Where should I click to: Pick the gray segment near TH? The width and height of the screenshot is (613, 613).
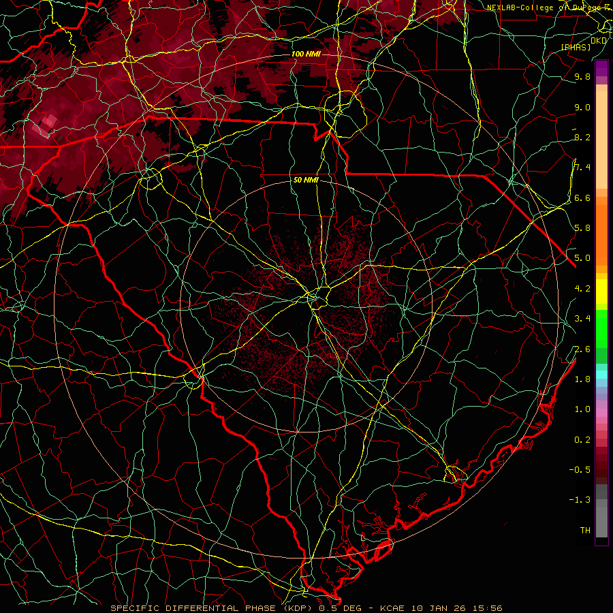point(601,522)
